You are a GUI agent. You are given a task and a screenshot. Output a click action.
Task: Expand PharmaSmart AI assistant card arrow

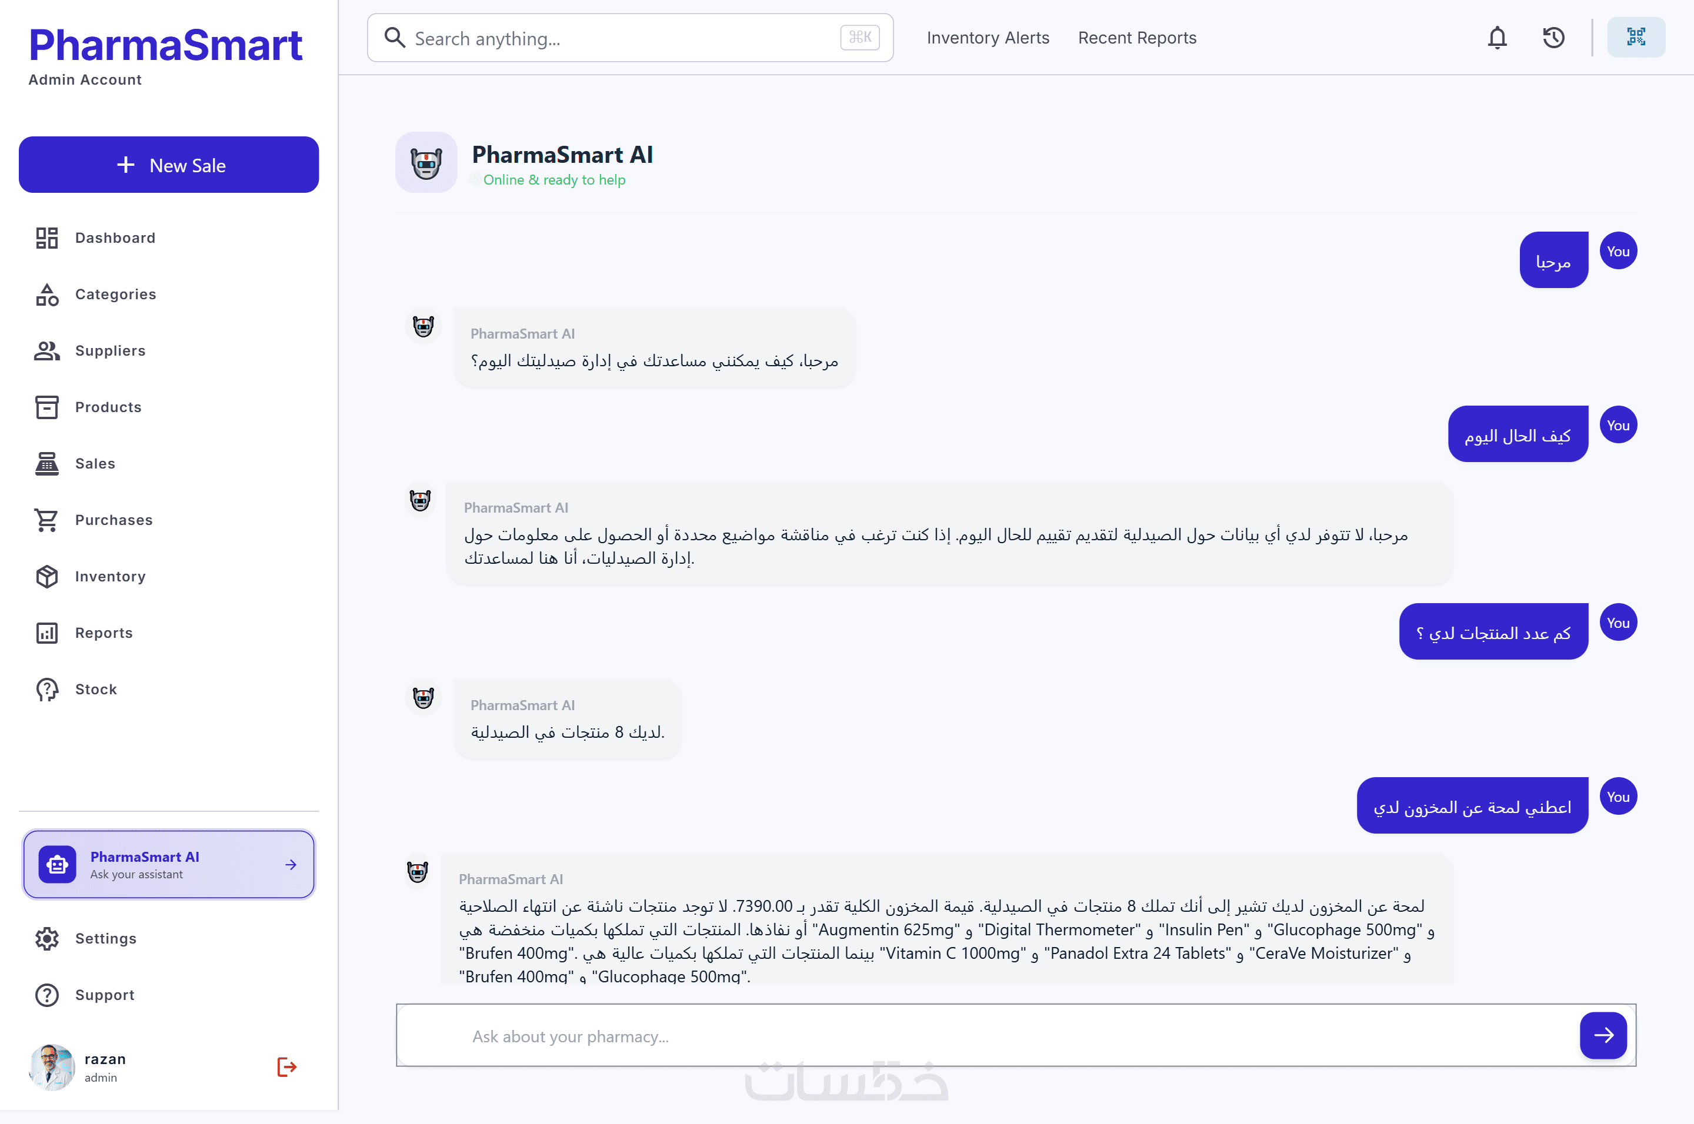pyautogui.click(x=291, y=865)
